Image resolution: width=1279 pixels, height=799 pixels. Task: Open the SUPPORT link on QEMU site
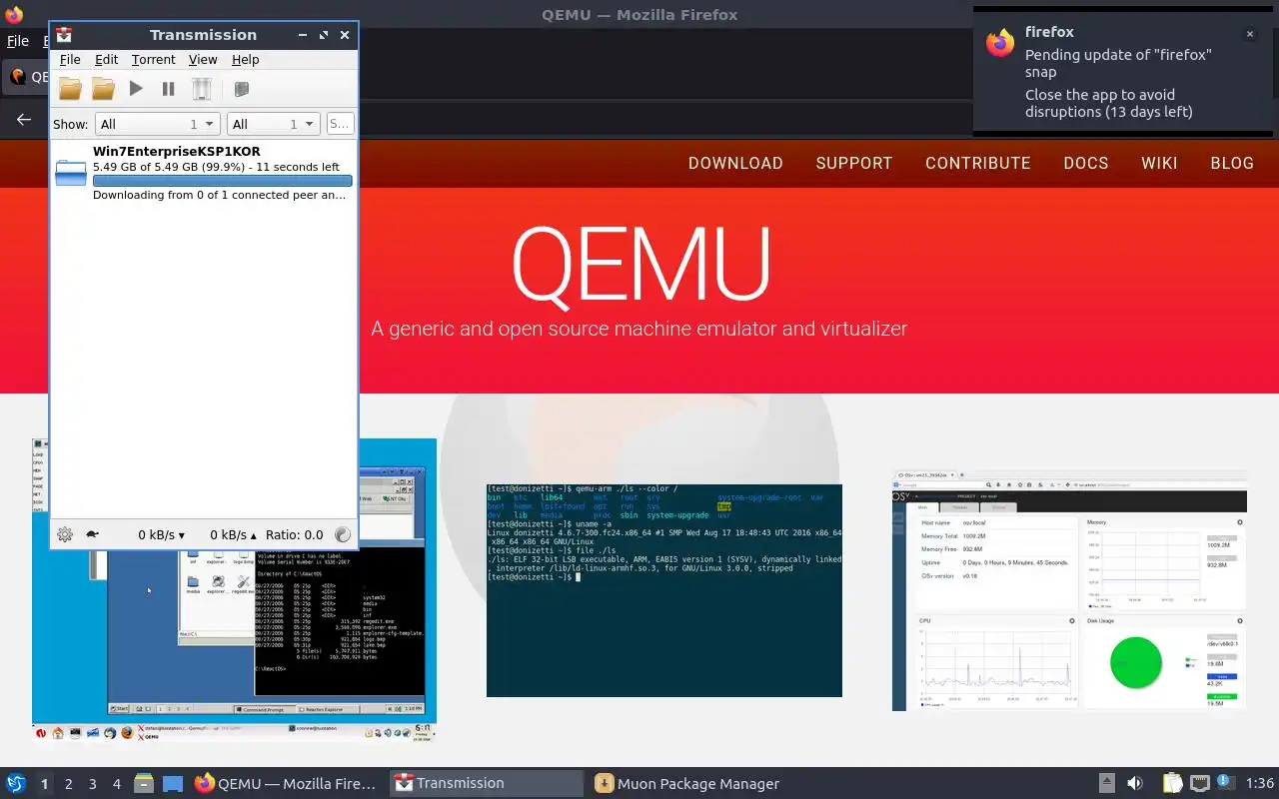(x=854, y=163)
